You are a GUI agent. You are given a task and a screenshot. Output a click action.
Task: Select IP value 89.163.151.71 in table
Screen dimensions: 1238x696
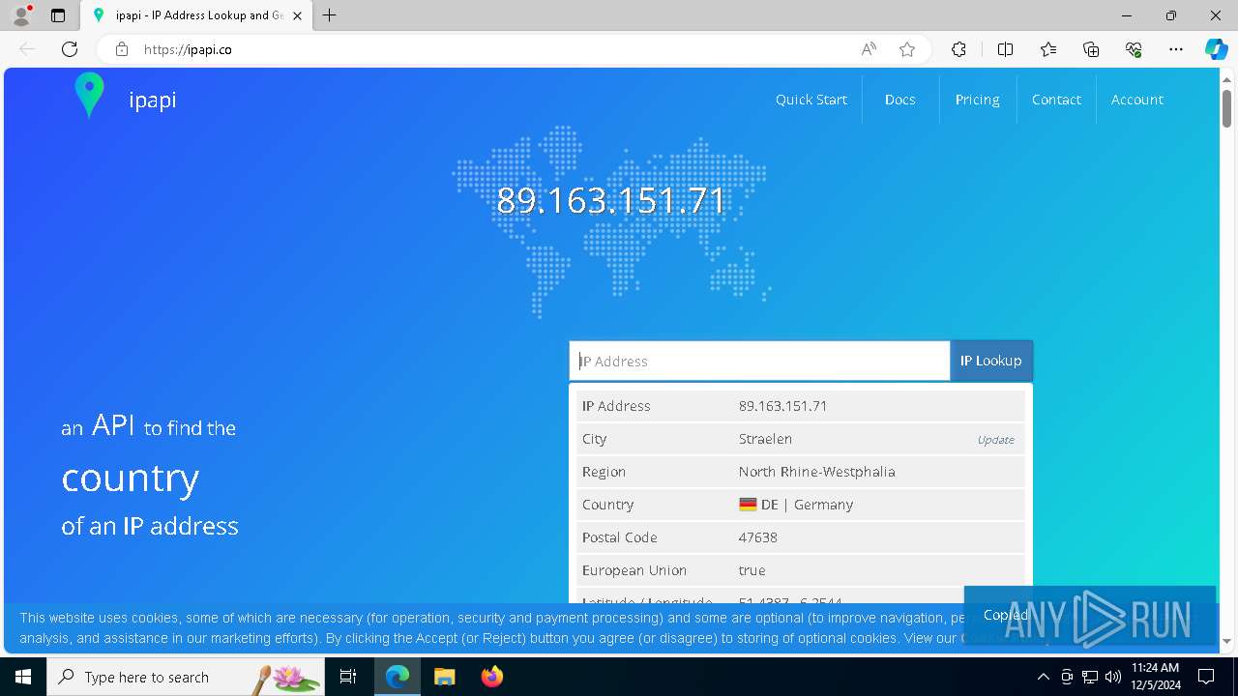(783, 406)
